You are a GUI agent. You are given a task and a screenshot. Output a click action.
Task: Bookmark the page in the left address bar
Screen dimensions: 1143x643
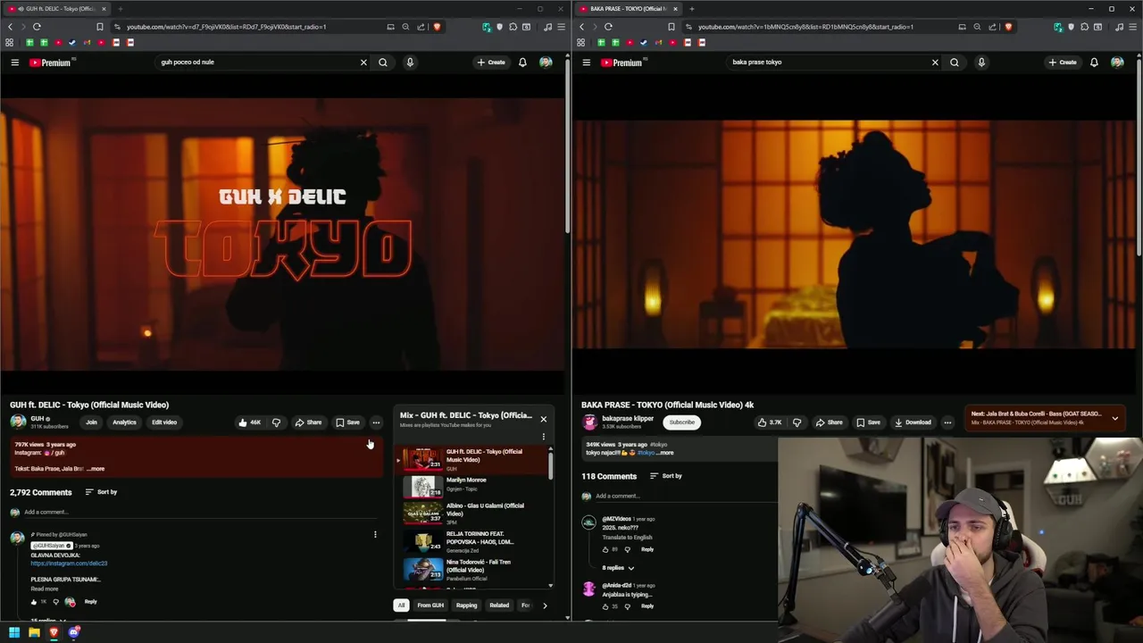(x=99, y=27)
